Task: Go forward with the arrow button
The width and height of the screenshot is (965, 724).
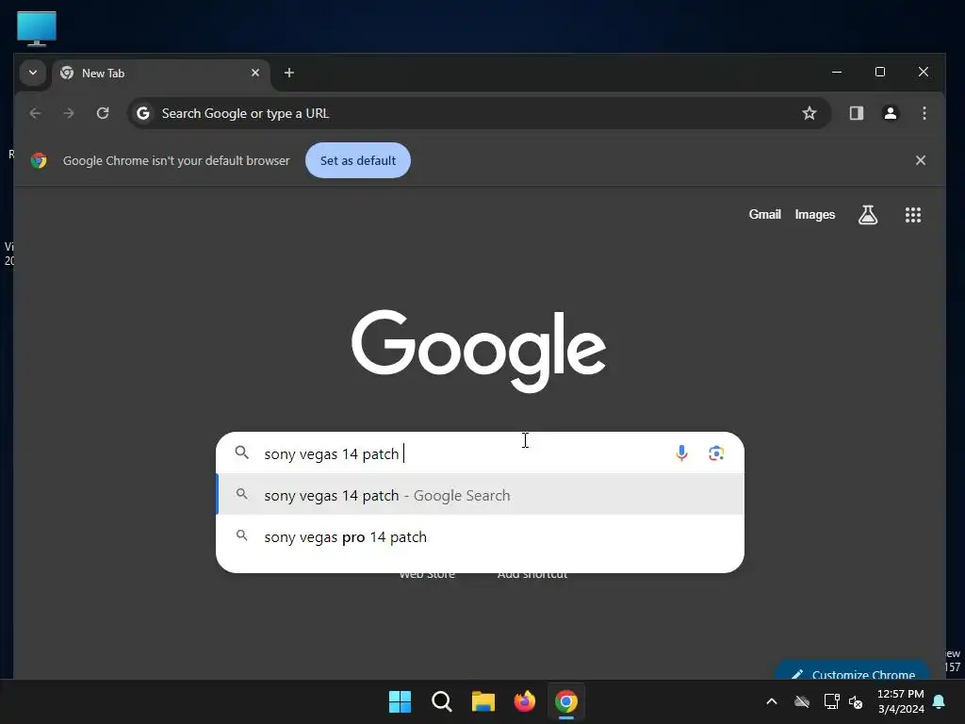Action: 69,113
